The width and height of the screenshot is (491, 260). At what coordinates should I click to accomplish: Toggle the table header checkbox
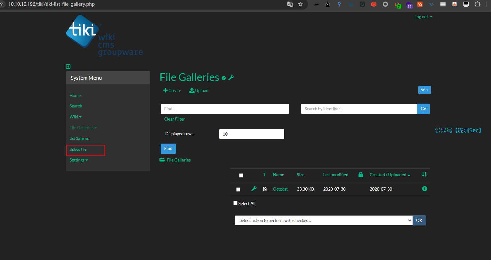point(241,175)
